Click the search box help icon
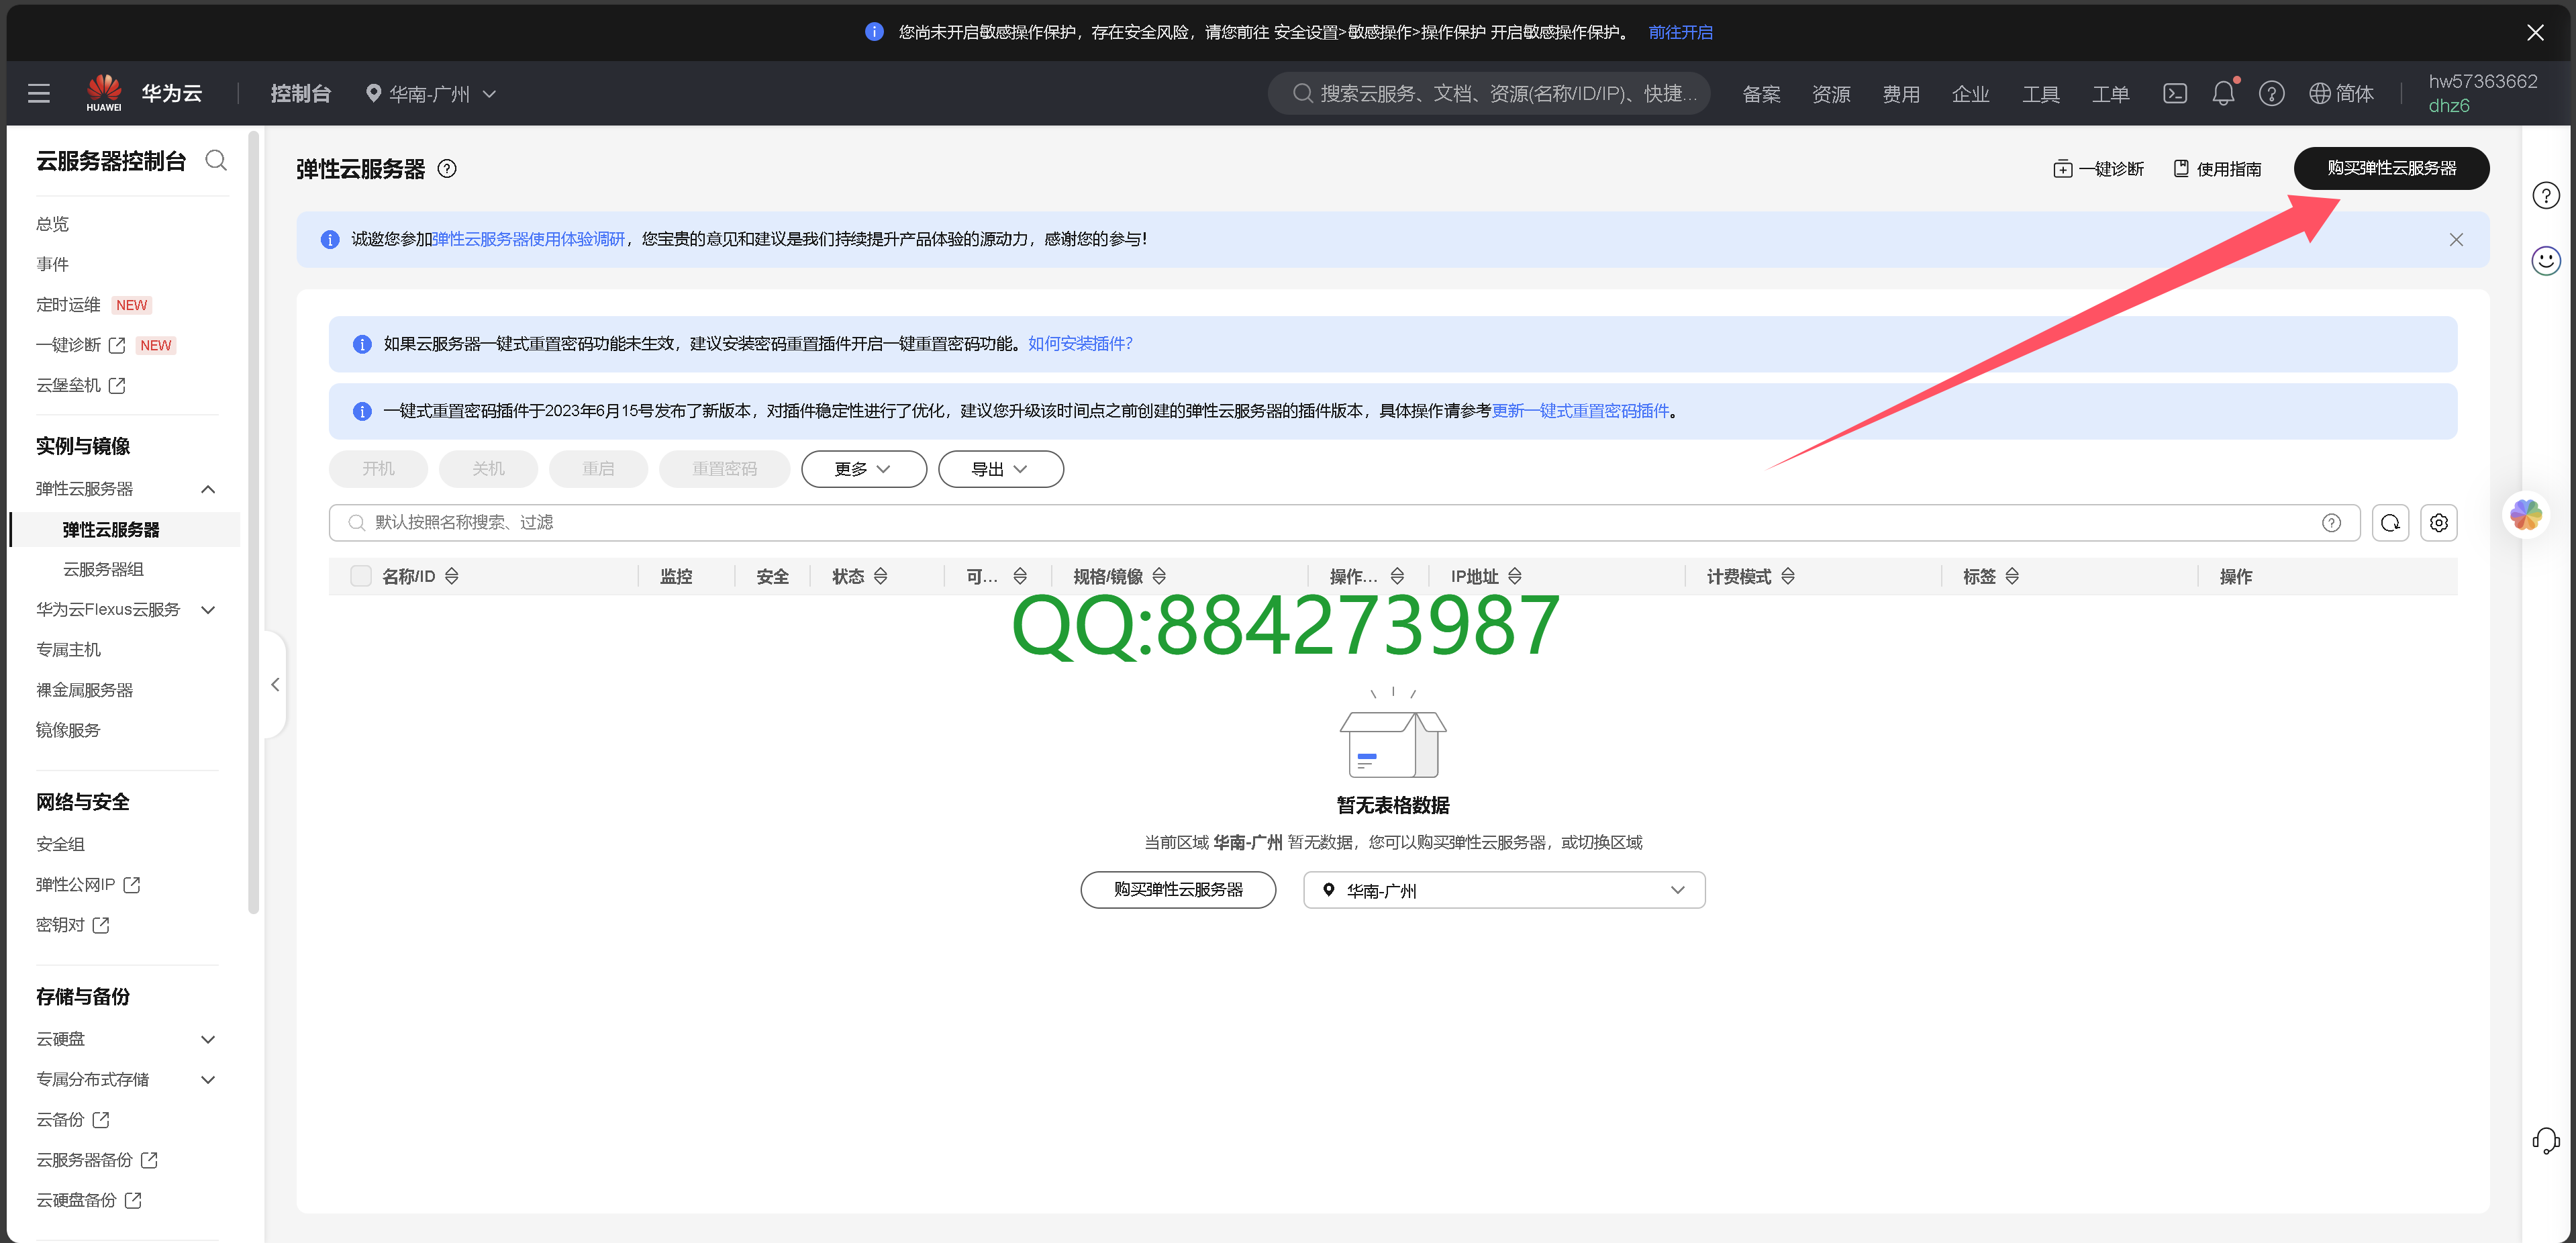2576x1243 pixels. tap(2331, 523)
